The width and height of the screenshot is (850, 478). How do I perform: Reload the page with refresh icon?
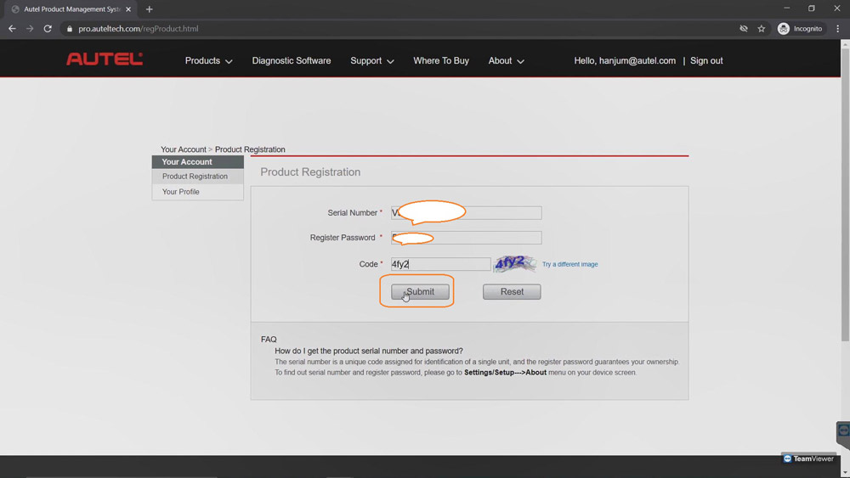[x=48, y=29]
